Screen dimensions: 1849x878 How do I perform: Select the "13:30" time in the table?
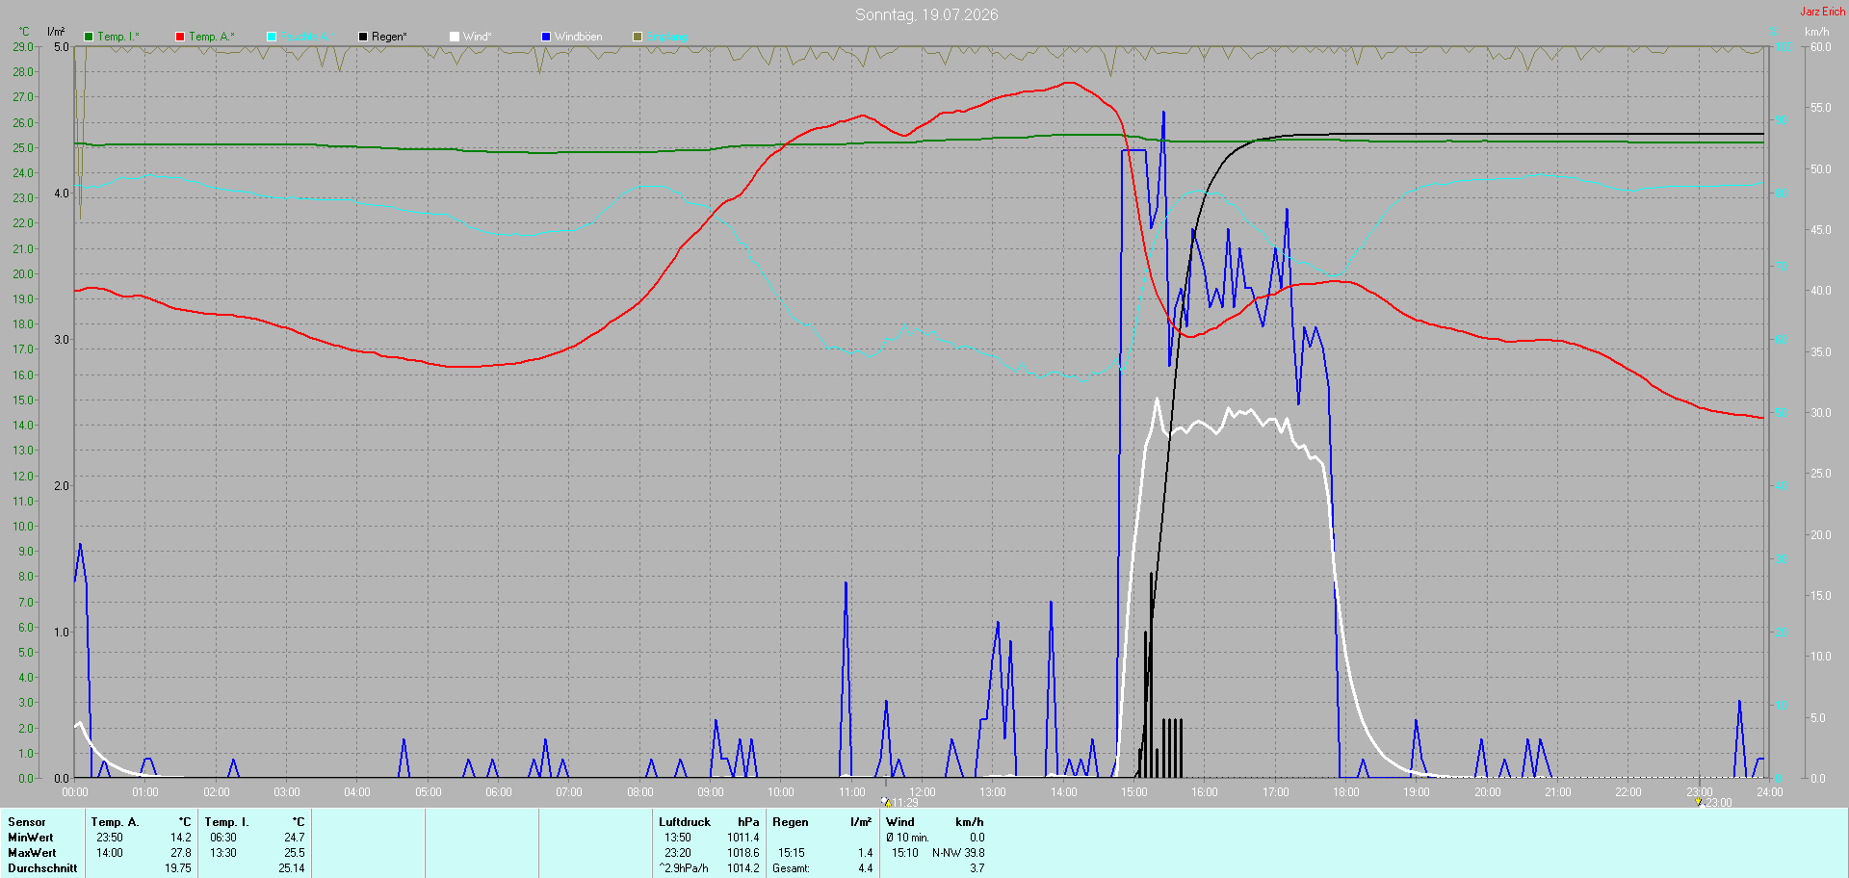point(223,853)
